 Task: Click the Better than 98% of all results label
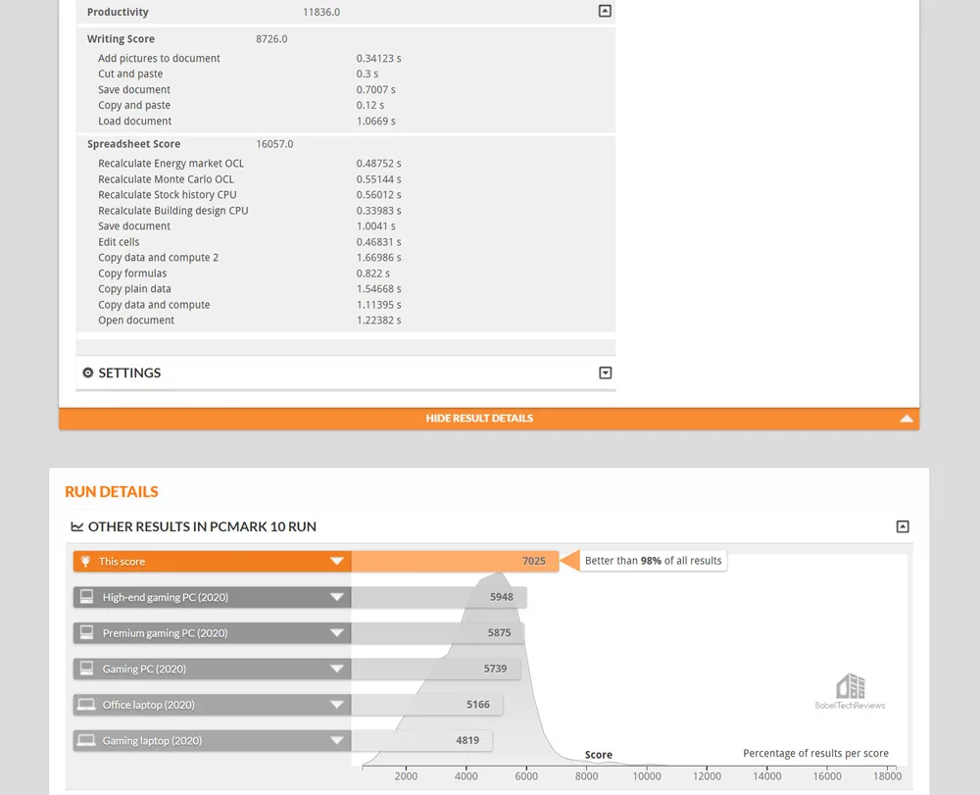(653, 561)
